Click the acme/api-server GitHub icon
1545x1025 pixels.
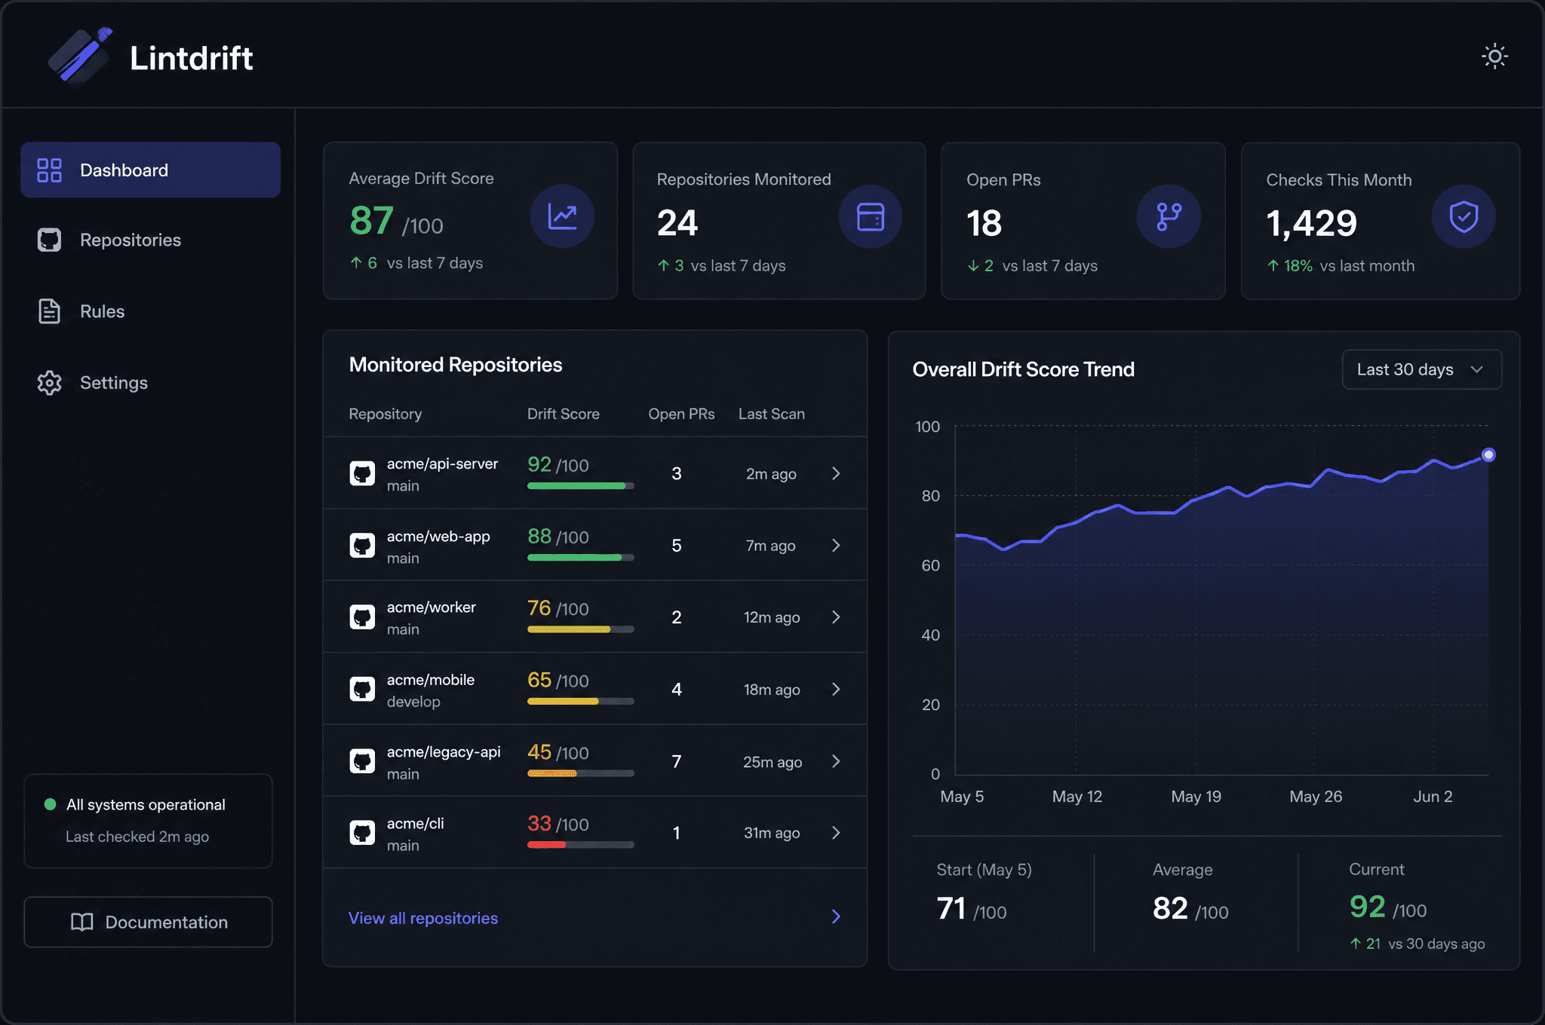point(362,473)
